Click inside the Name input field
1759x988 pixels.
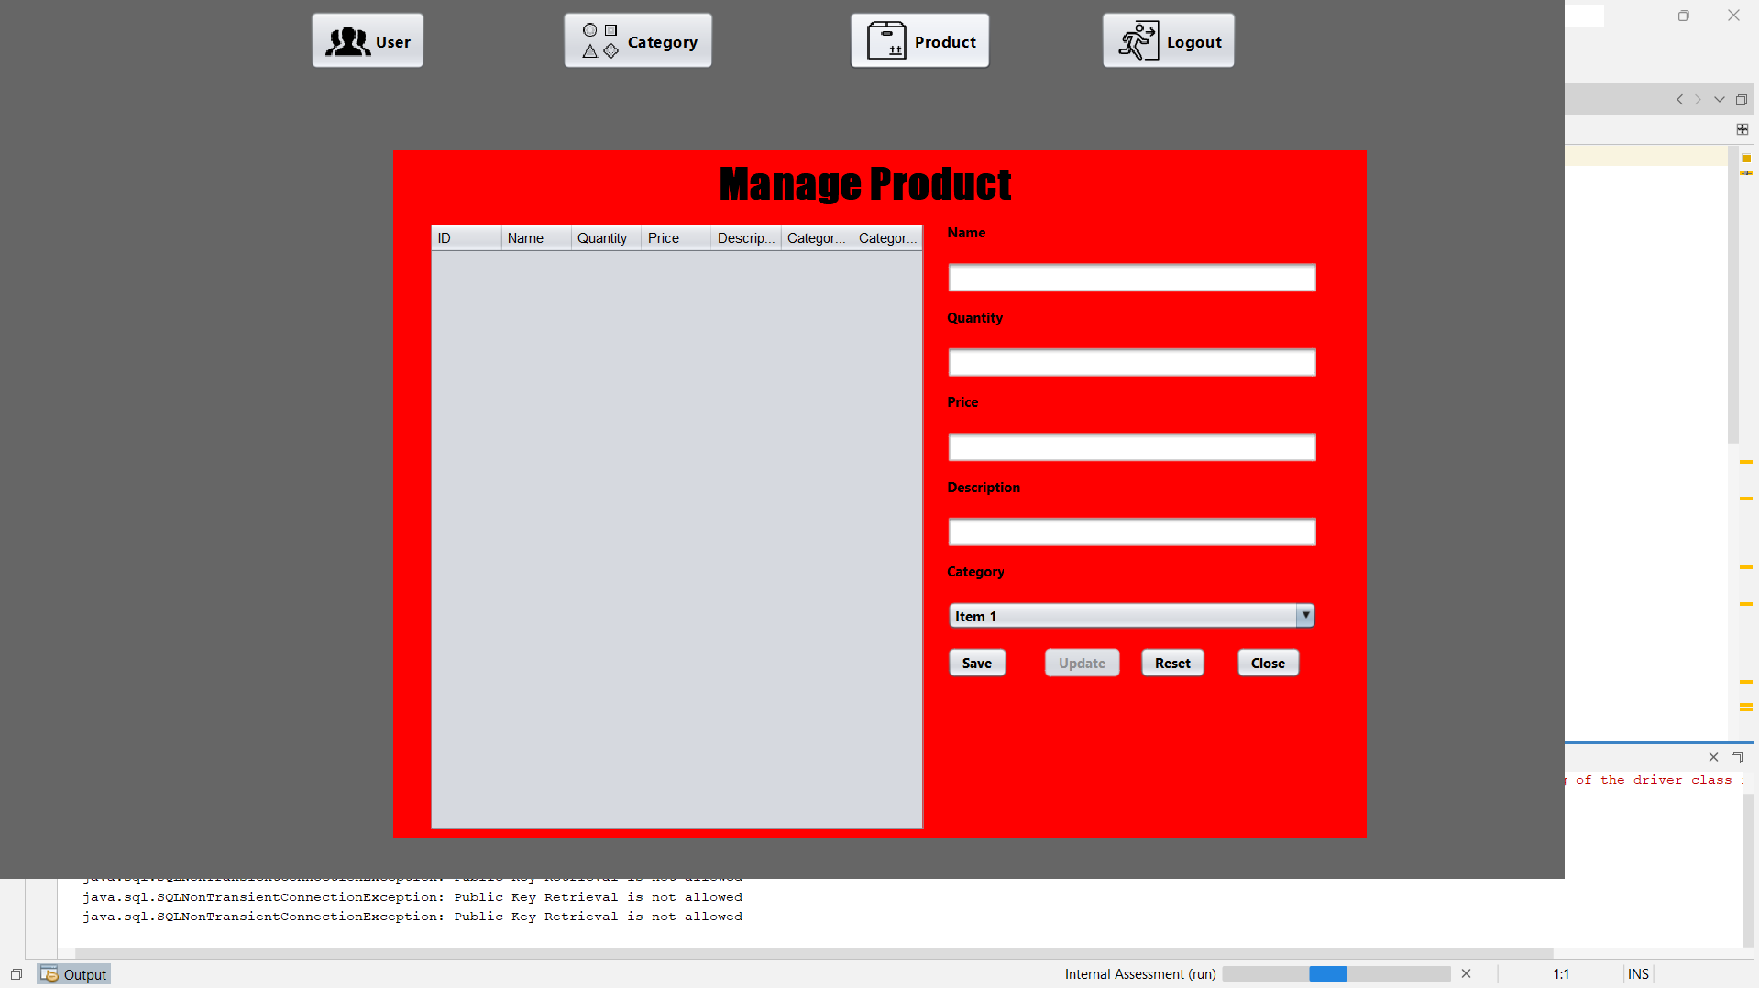click(x=1131, y=277)
